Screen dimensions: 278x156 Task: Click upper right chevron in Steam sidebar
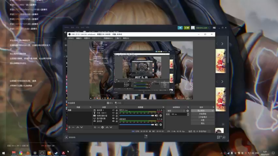(222, 44)
